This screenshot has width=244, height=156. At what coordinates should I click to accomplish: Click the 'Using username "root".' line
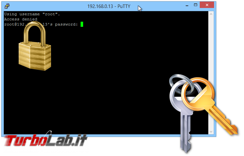[x=32, y=14]
